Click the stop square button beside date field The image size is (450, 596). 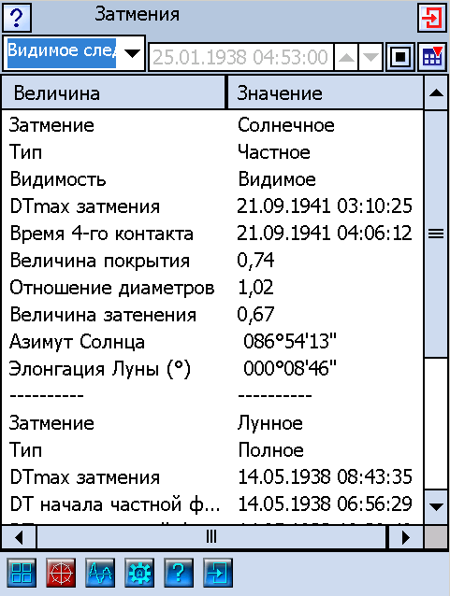400,57
